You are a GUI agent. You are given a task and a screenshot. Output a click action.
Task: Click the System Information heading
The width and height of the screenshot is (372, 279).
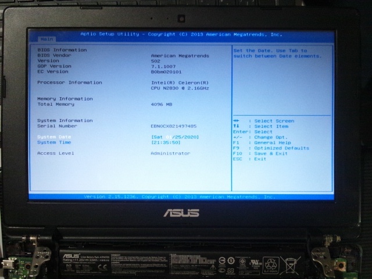65,120
